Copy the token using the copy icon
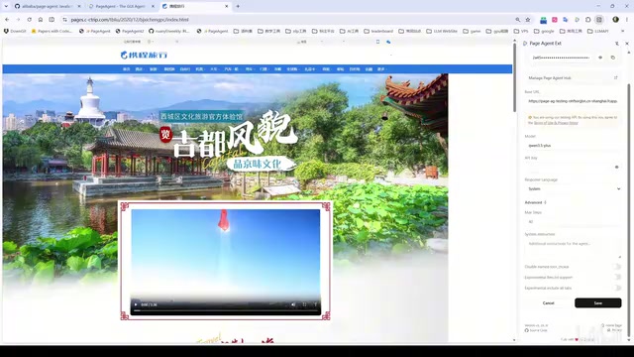The width and height of the screenshot is (634, 357). click(613, 58)
